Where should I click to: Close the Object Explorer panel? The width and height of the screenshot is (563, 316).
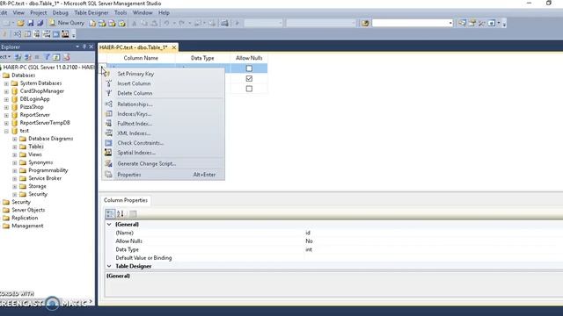91,47
